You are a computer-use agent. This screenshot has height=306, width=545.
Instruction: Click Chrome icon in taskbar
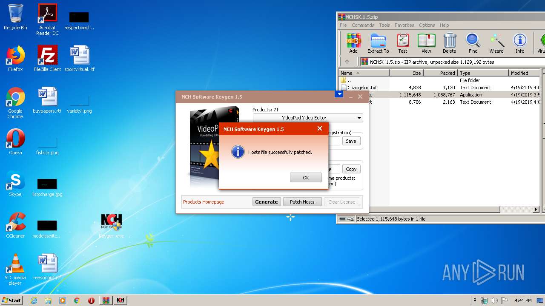pyautogui.click(x=77, y=300)
